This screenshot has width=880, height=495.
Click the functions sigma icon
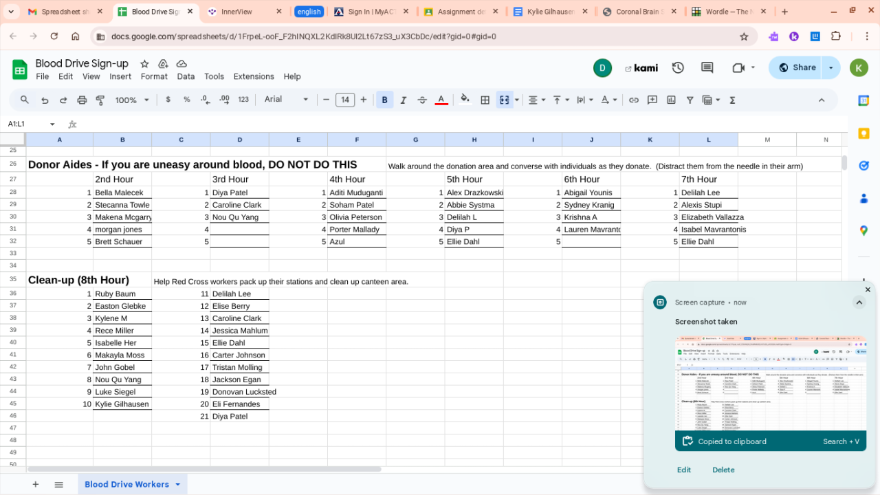(732, 100)
